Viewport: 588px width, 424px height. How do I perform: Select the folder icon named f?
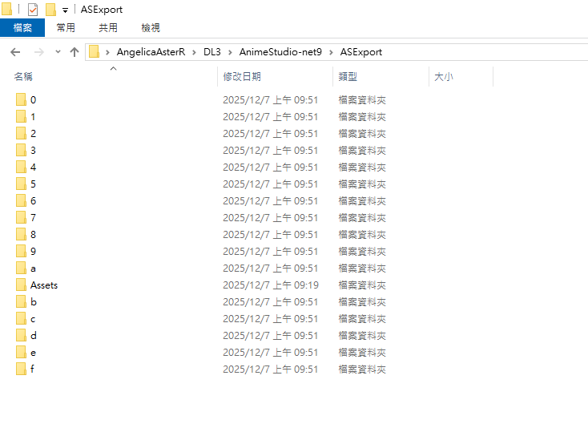click(x=21, y=369)
